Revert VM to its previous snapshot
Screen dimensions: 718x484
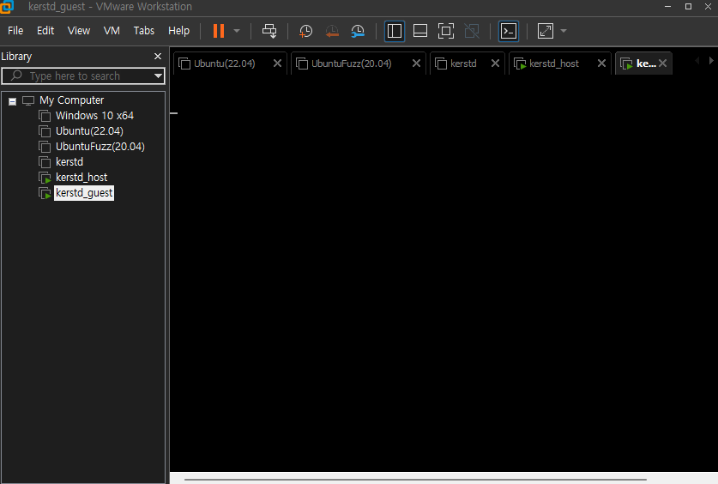[x=332, y=31]
